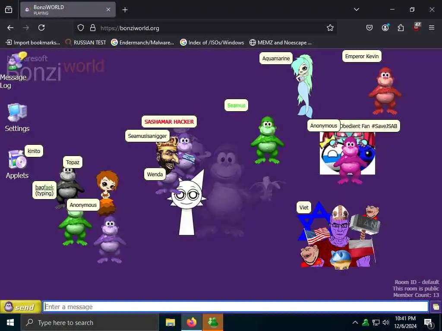Open the Windows Start menu
This screenshot has width=442, height=331.
(10, 322)
